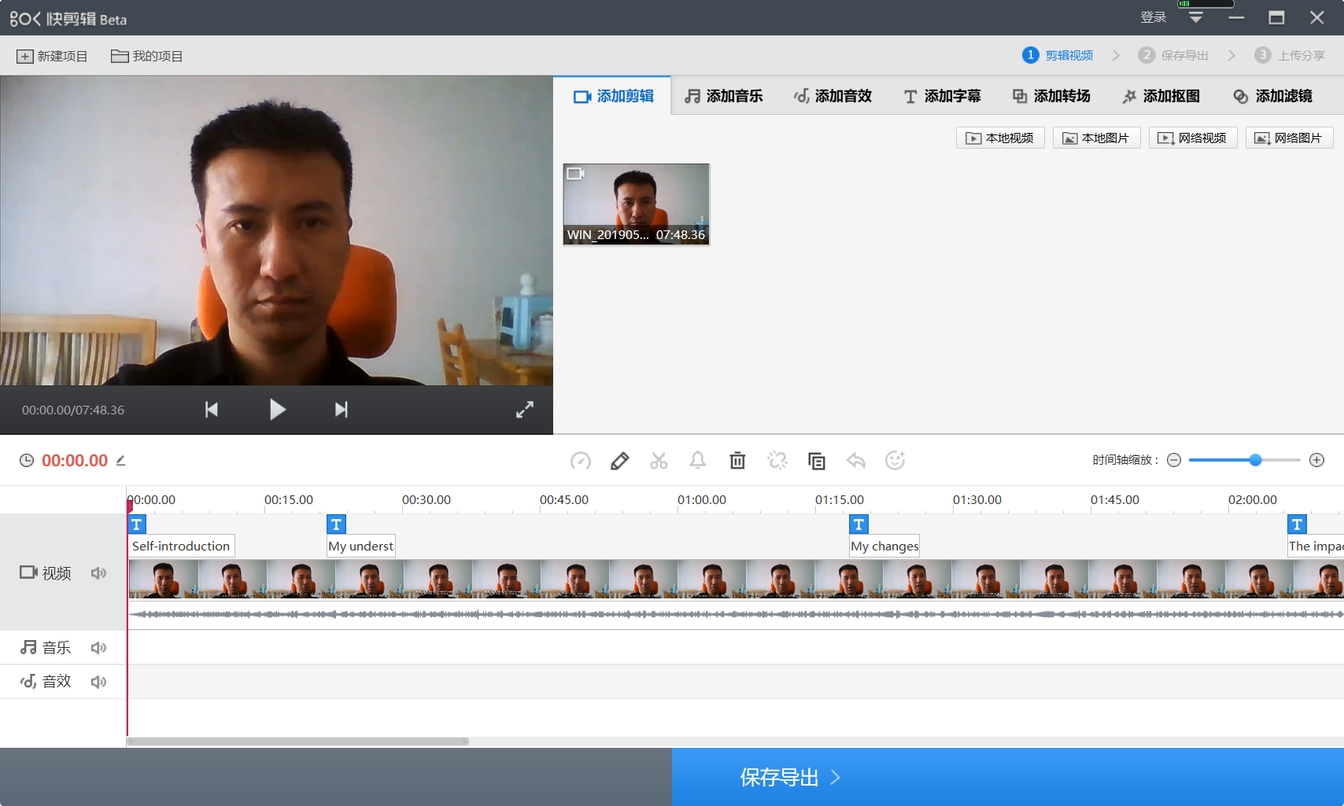Click the smiley sticker icon
Screen dimensions: 1344x806
[x=895, y=461]
